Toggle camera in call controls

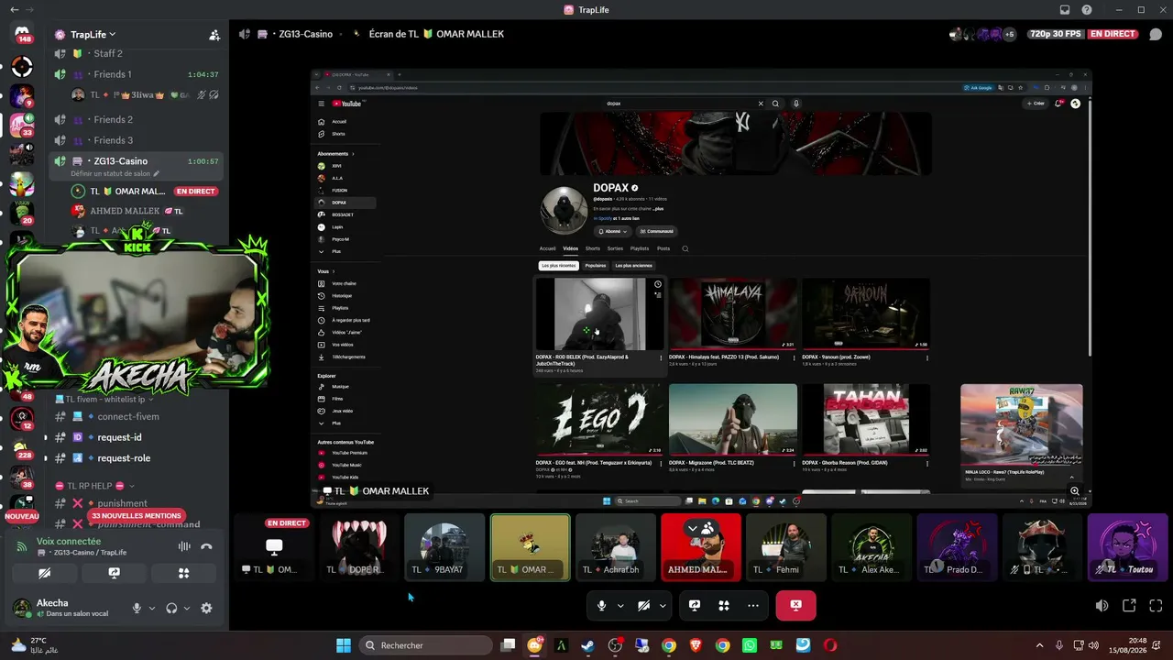[643, 605]
